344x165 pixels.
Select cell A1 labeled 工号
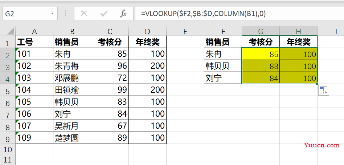pyautogui.click(x=34, y=42)
